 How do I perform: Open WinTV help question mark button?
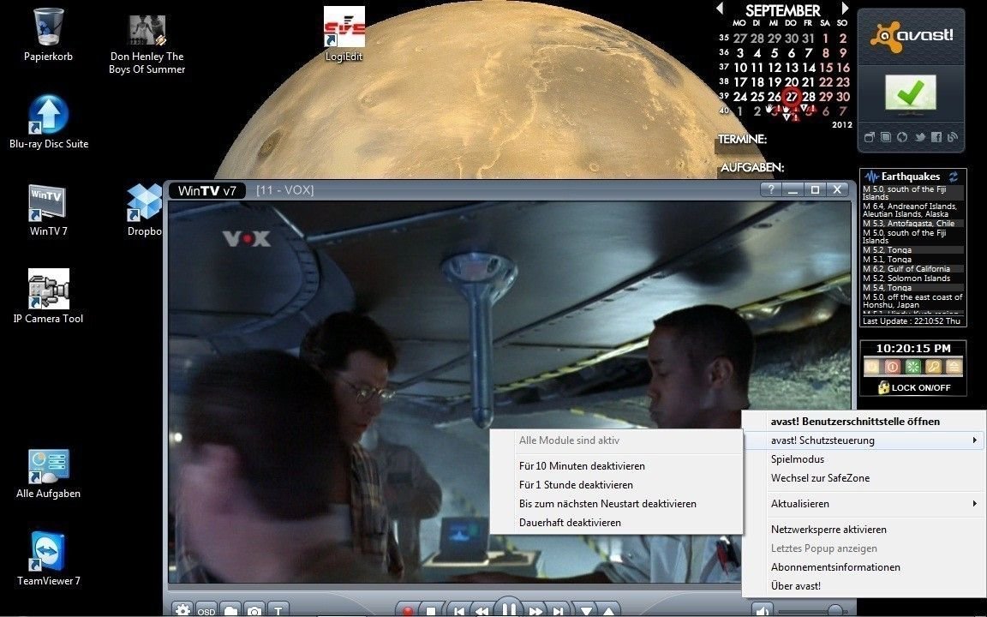pos(771,189)
